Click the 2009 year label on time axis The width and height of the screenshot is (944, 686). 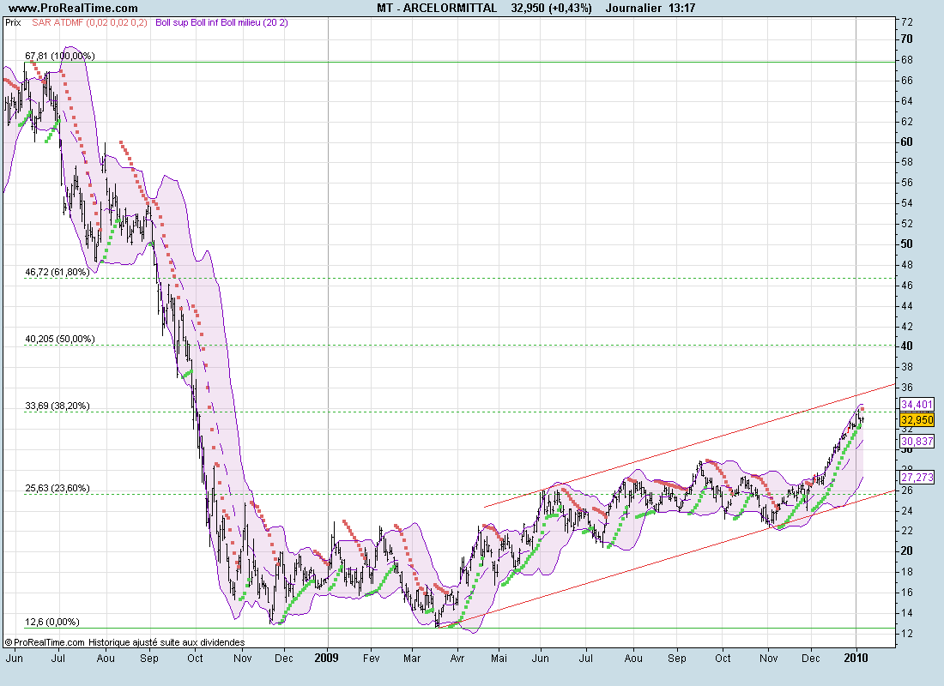click(x=326, y=658)
